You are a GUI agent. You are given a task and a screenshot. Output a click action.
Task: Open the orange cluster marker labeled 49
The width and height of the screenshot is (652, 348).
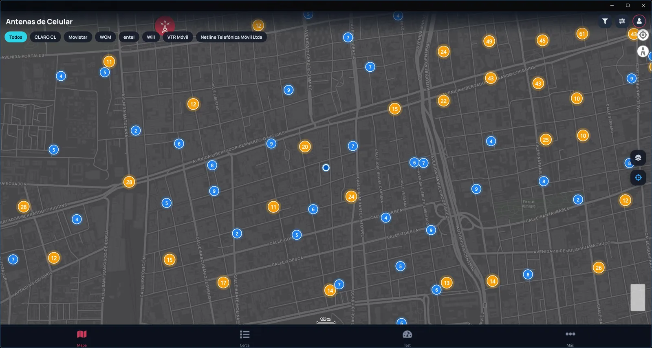coord(489,41)
